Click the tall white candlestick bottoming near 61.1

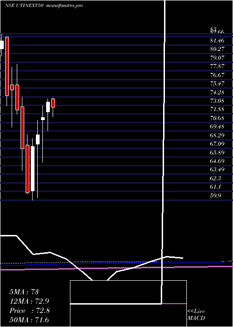click(x=33, y=169)
